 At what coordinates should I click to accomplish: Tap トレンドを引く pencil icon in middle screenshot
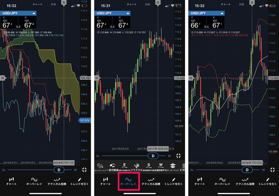coord(174,181)
